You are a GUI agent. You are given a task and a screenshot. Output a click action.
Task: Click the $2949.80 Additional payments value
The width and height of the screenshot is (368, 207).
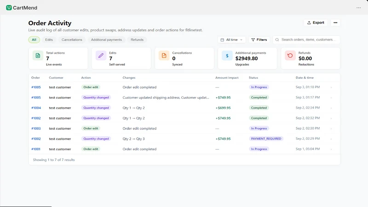(x=247, y=58)
